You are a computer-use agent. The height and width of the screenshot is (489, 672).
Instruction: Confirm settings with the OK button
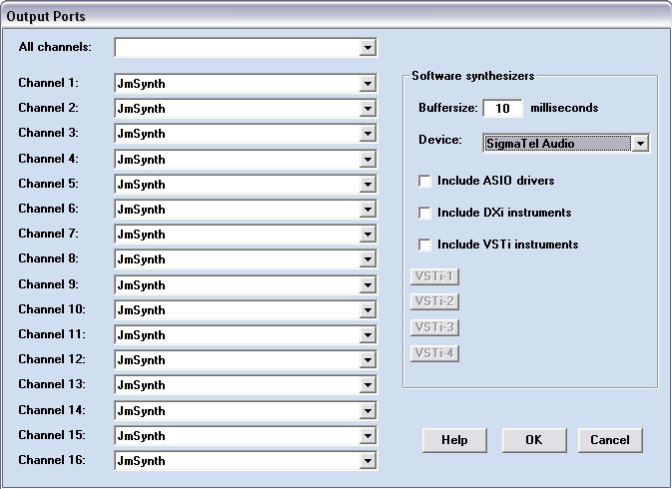pos(534,440)
